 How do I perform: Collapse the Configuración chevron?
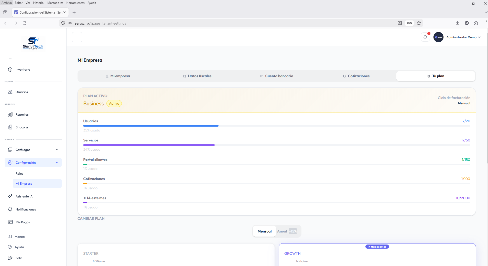(x=57, y=162)
